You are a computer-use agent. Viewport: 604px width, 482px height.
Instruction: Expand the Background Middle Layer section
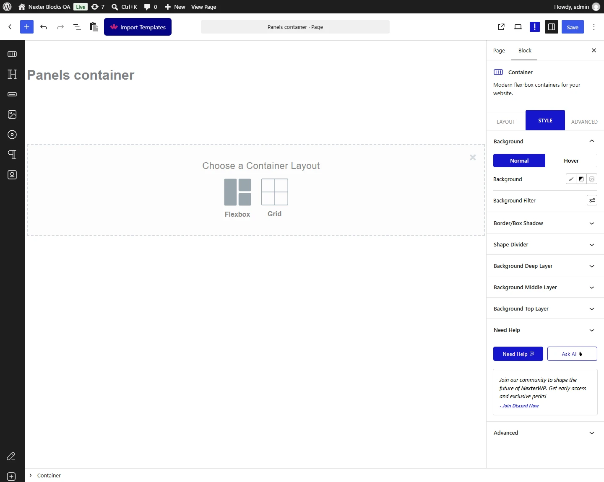tap(545, 287)
